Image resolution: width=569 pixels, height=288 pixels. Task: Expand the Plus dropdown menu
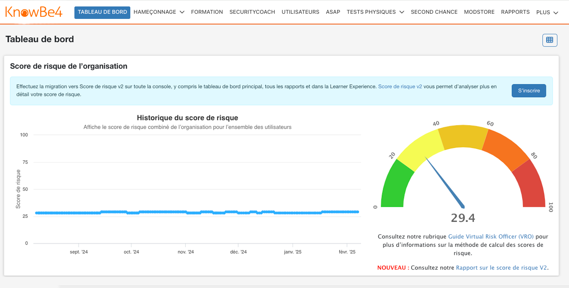(x=547, y=12)
